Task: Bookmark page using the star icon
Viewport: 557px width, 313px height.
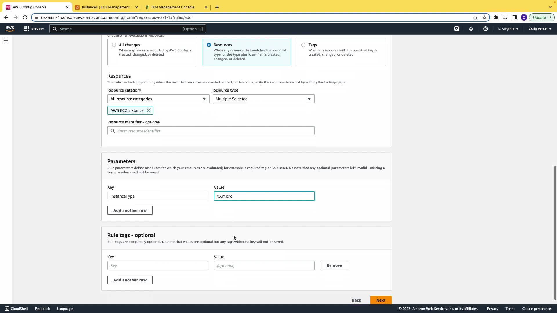Action: (484, 17)
